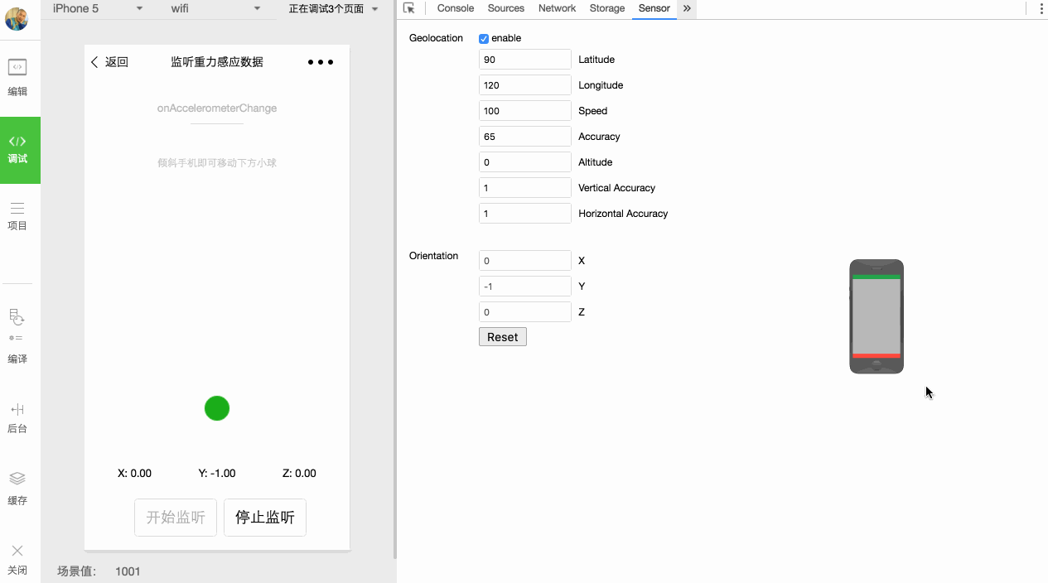Open the wifi network type dropdown
Viewport: 1048px width, 583px height.
[x=215, y=8]
